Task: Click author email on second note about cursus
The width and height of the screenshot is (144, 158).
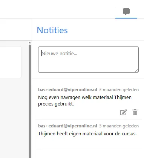Action: click(67, 126)
